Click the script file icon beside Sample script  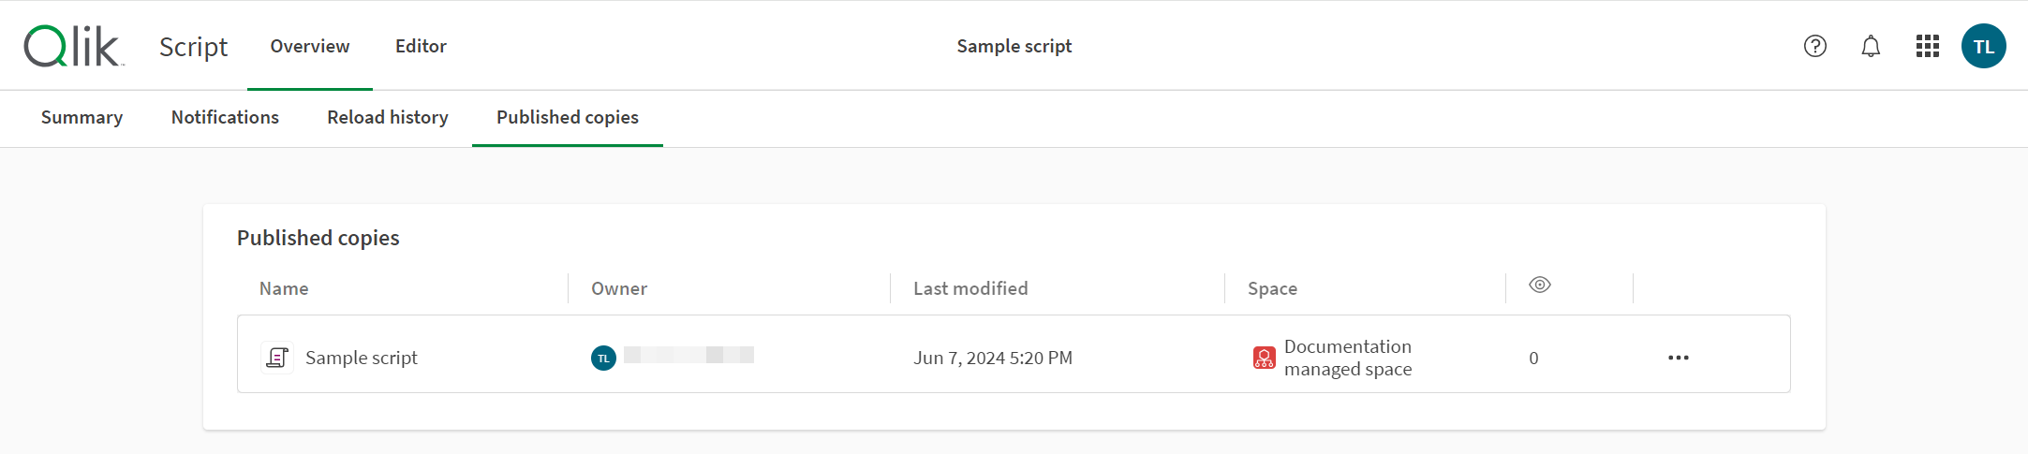(x=276, y=358)
